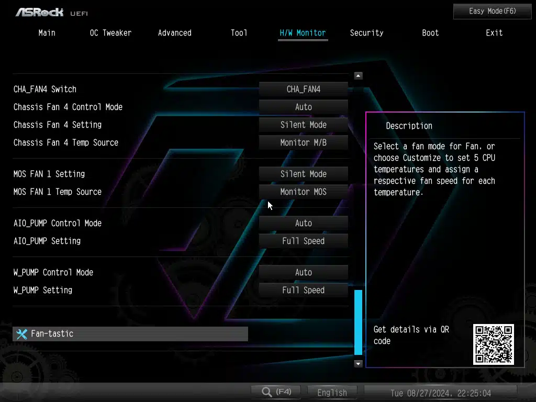The width and height of the screenshot is (536, 402).
Task: Click the scroll down arrow icon
Action: pyautogui.click(x=358, y=363)
